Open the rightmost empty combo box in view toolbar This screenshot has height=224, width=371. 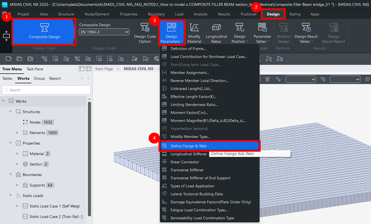pyautogui.click(x=345, y=79)
